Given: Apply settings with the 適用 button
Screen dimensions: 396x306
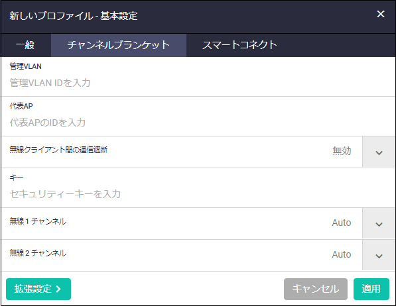Looking at the screenshot, I should (x=371, y=289).
